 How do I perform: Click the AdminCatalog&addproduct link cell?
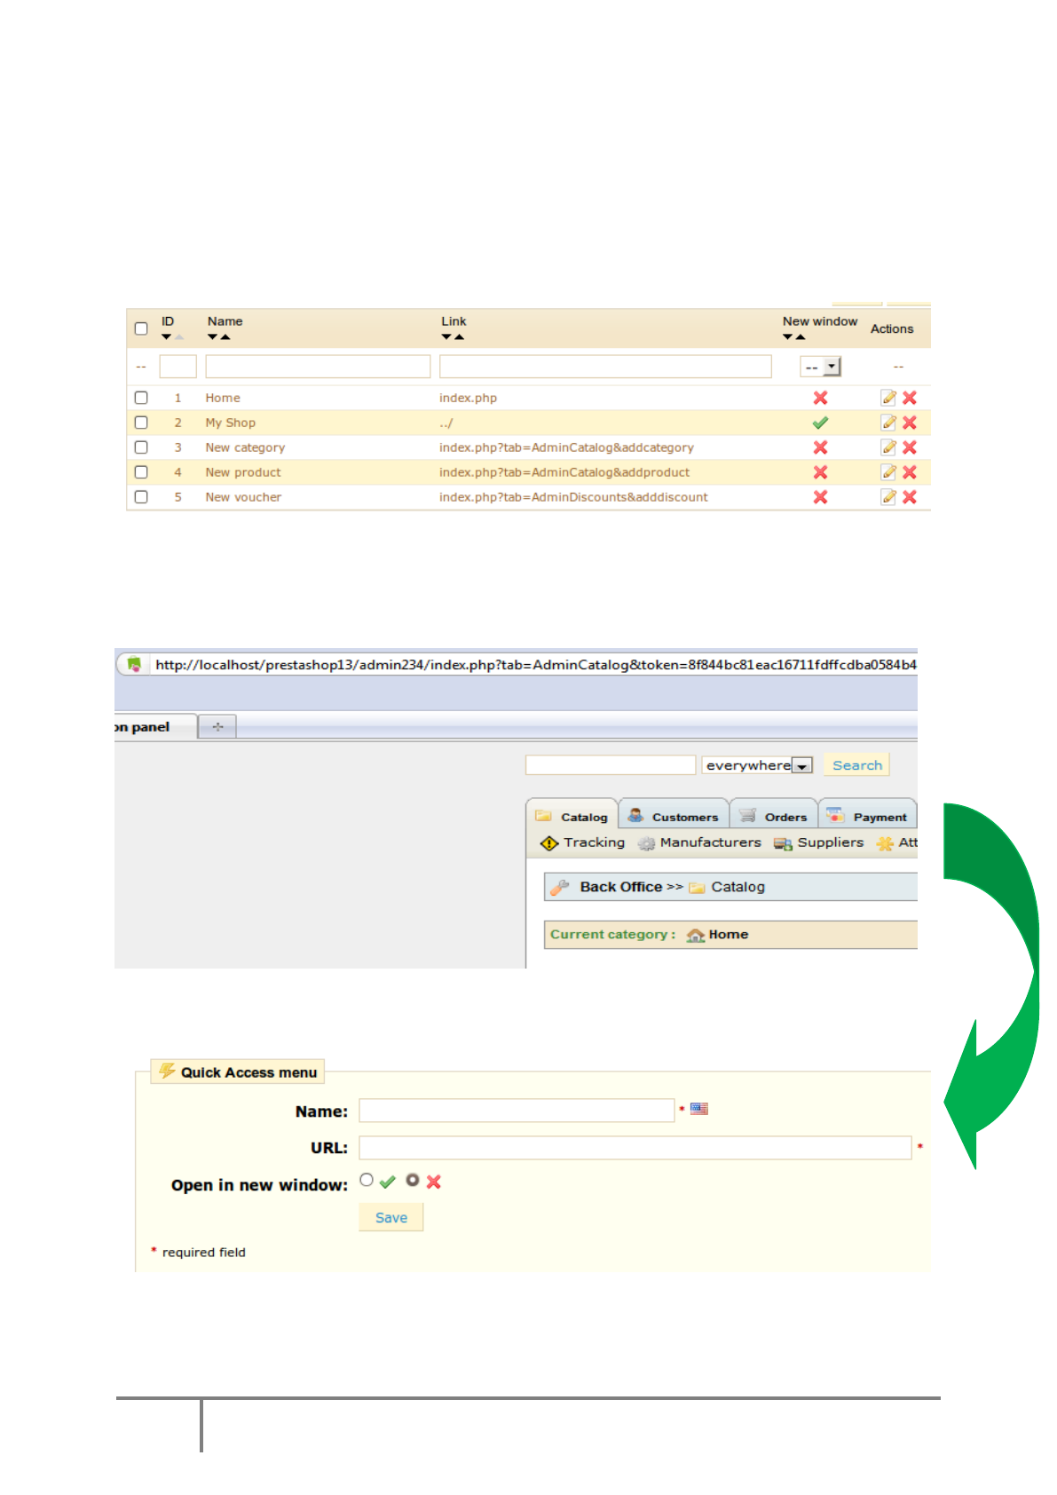[564, 472]
